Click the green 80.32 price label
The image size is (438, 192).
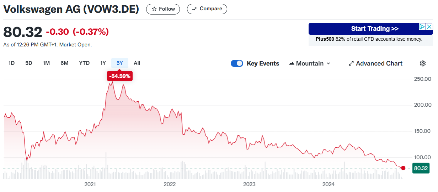tap(420, 168)
